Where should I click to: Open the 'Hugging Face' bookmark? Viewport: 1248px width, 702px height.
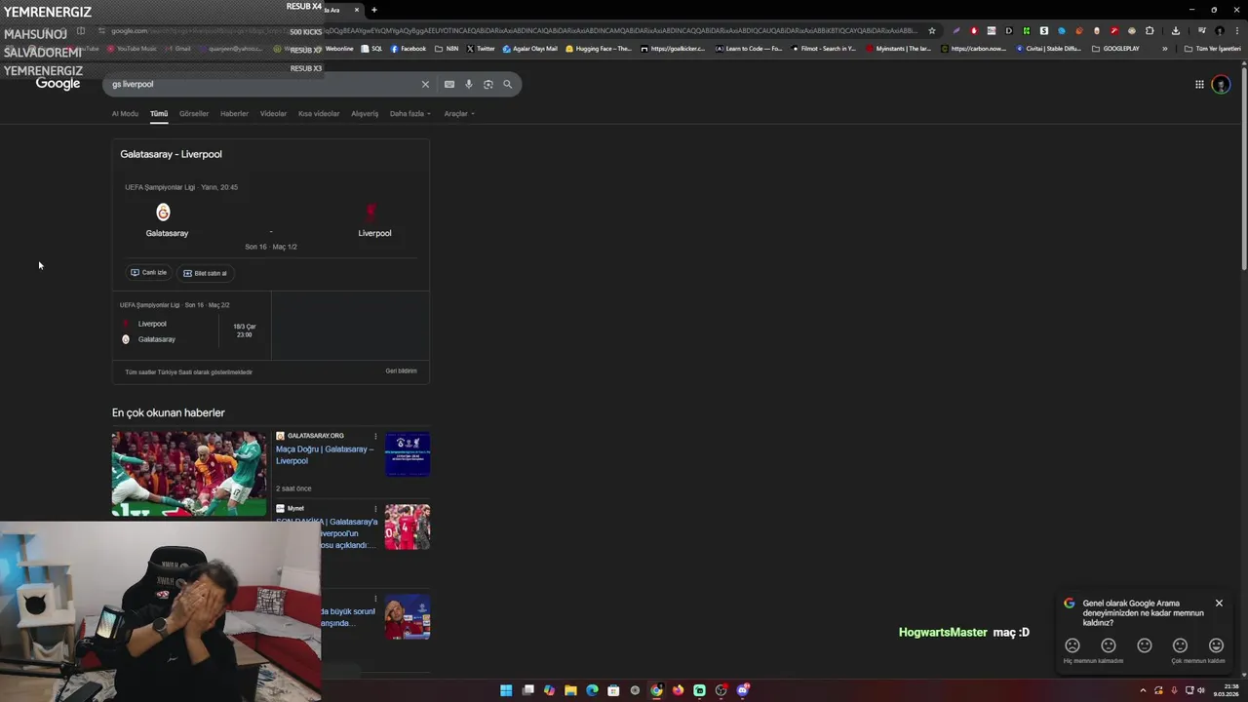pyautogui.click(x=599, y=49)
